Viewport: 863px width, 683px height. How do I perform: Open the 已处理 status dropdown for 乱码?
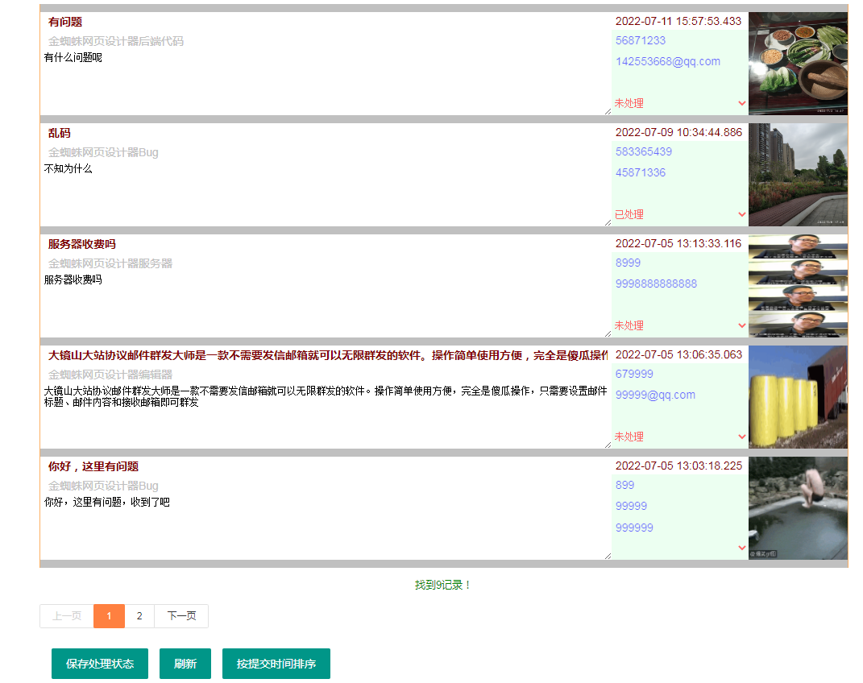[x=680, y=214]
